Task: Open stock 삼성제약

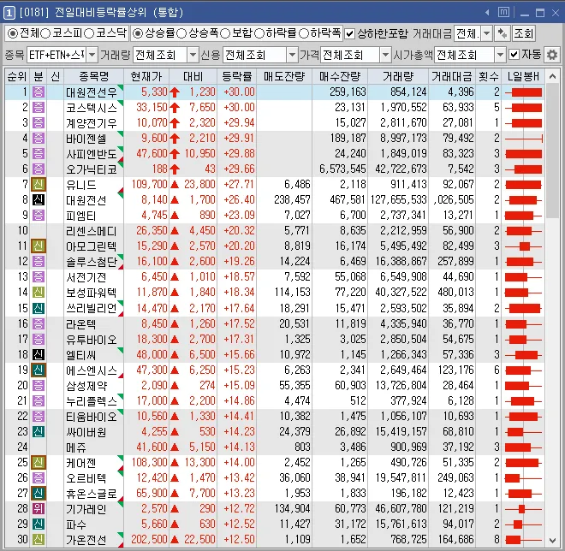Action: pos(86,386)
